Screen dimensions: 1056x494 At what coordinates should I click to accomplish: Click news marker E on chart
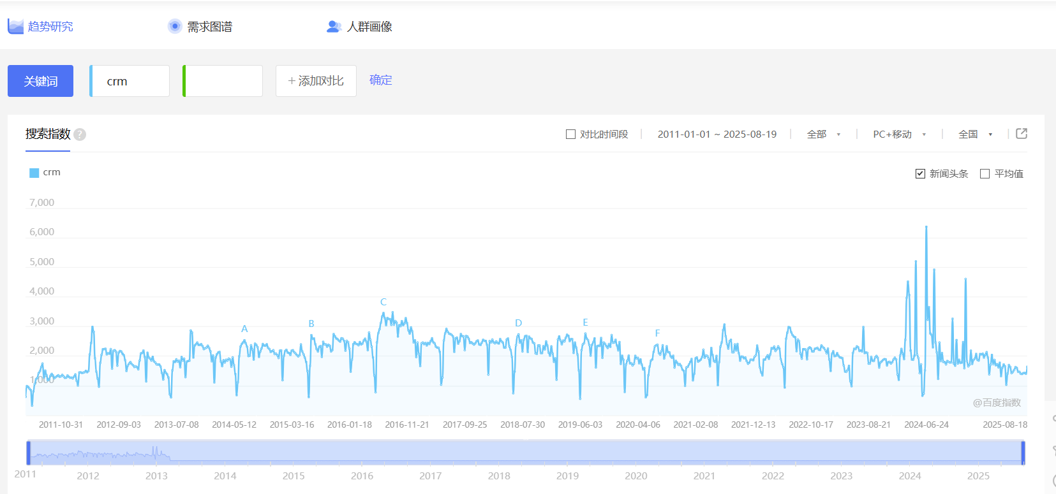586,323
